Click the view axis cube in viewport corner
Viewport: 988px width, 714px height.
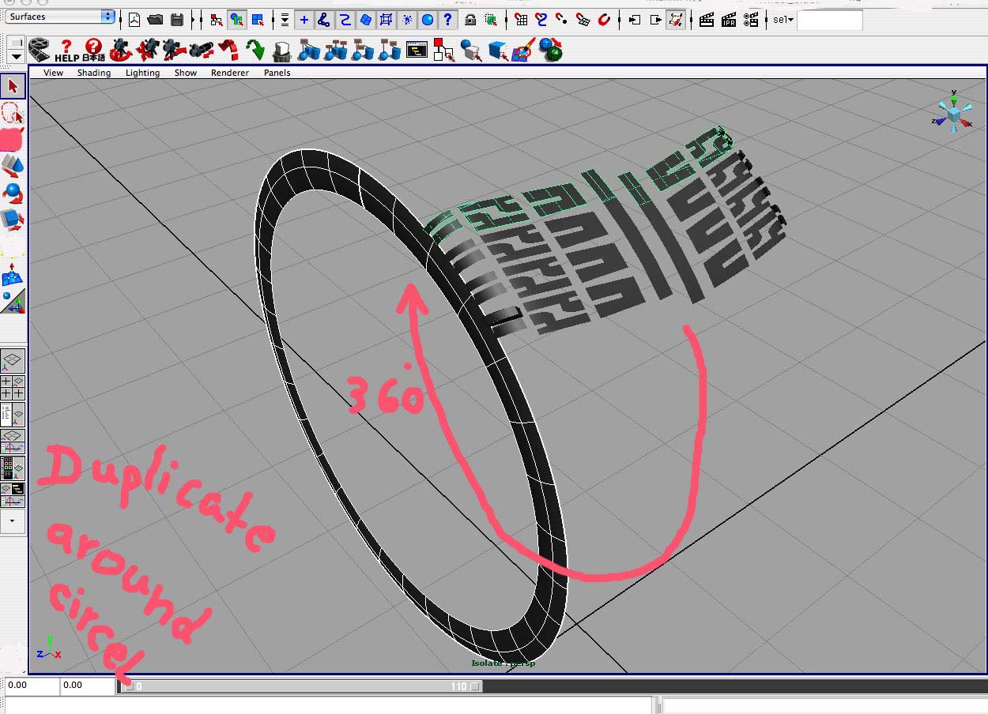[954, 115]
